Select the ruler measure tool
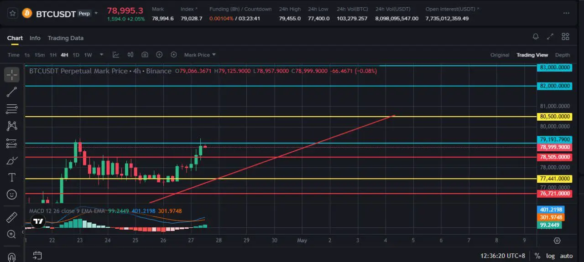Screen dimensions: 584x262 12,217
